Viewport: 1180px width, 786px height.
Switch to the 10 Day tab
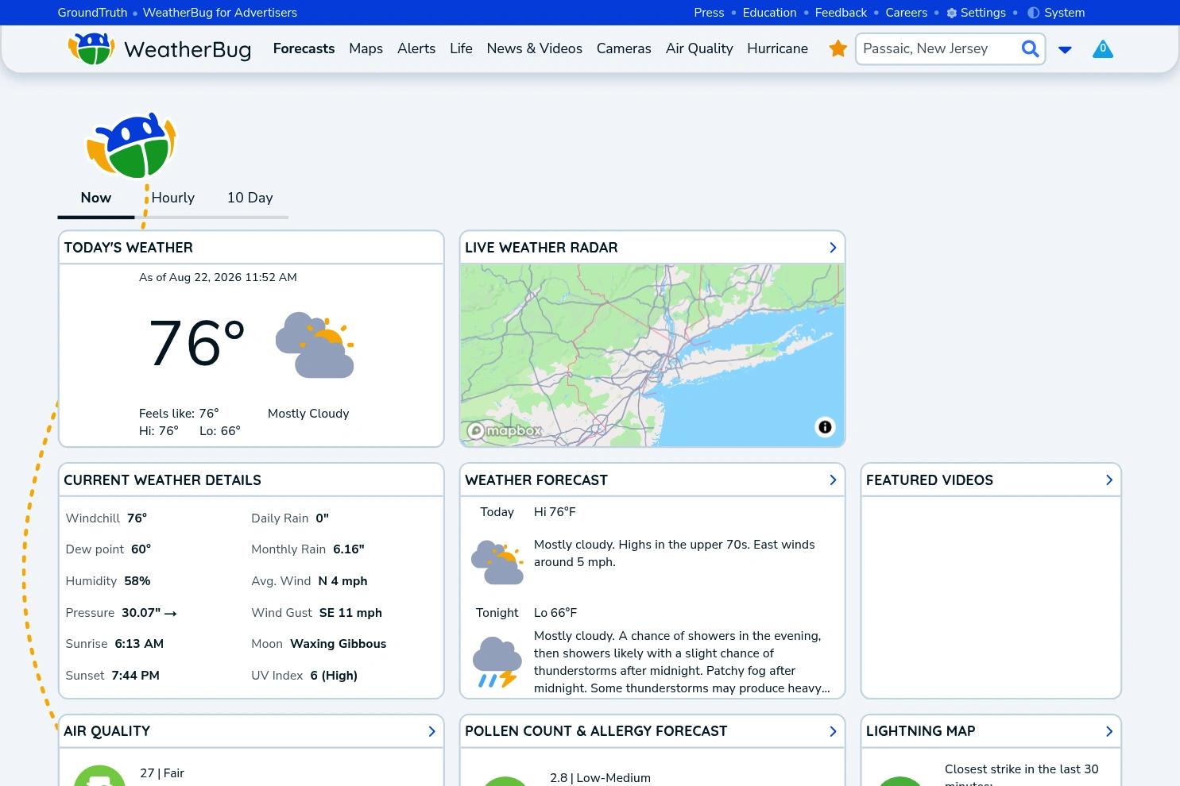click(250, 198)
